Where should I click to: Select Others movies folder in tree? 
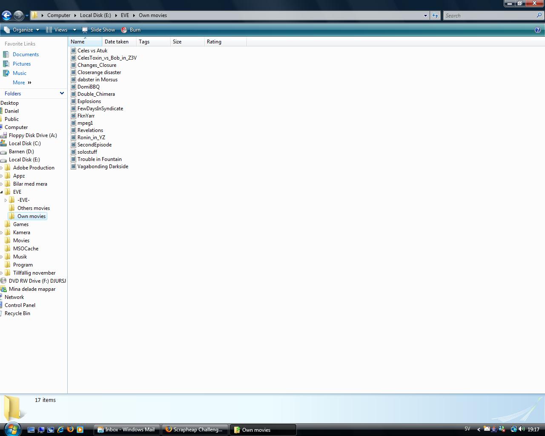(34, 208)
